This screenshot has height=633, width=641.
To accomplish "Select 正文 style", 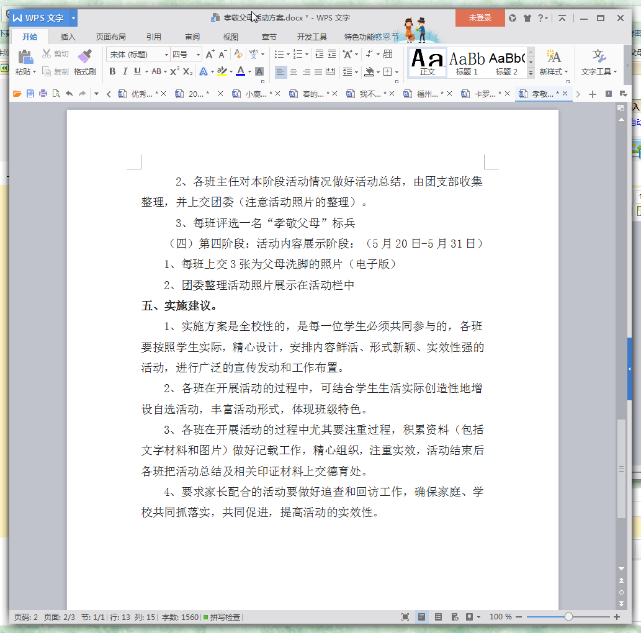I will point(427,63).
